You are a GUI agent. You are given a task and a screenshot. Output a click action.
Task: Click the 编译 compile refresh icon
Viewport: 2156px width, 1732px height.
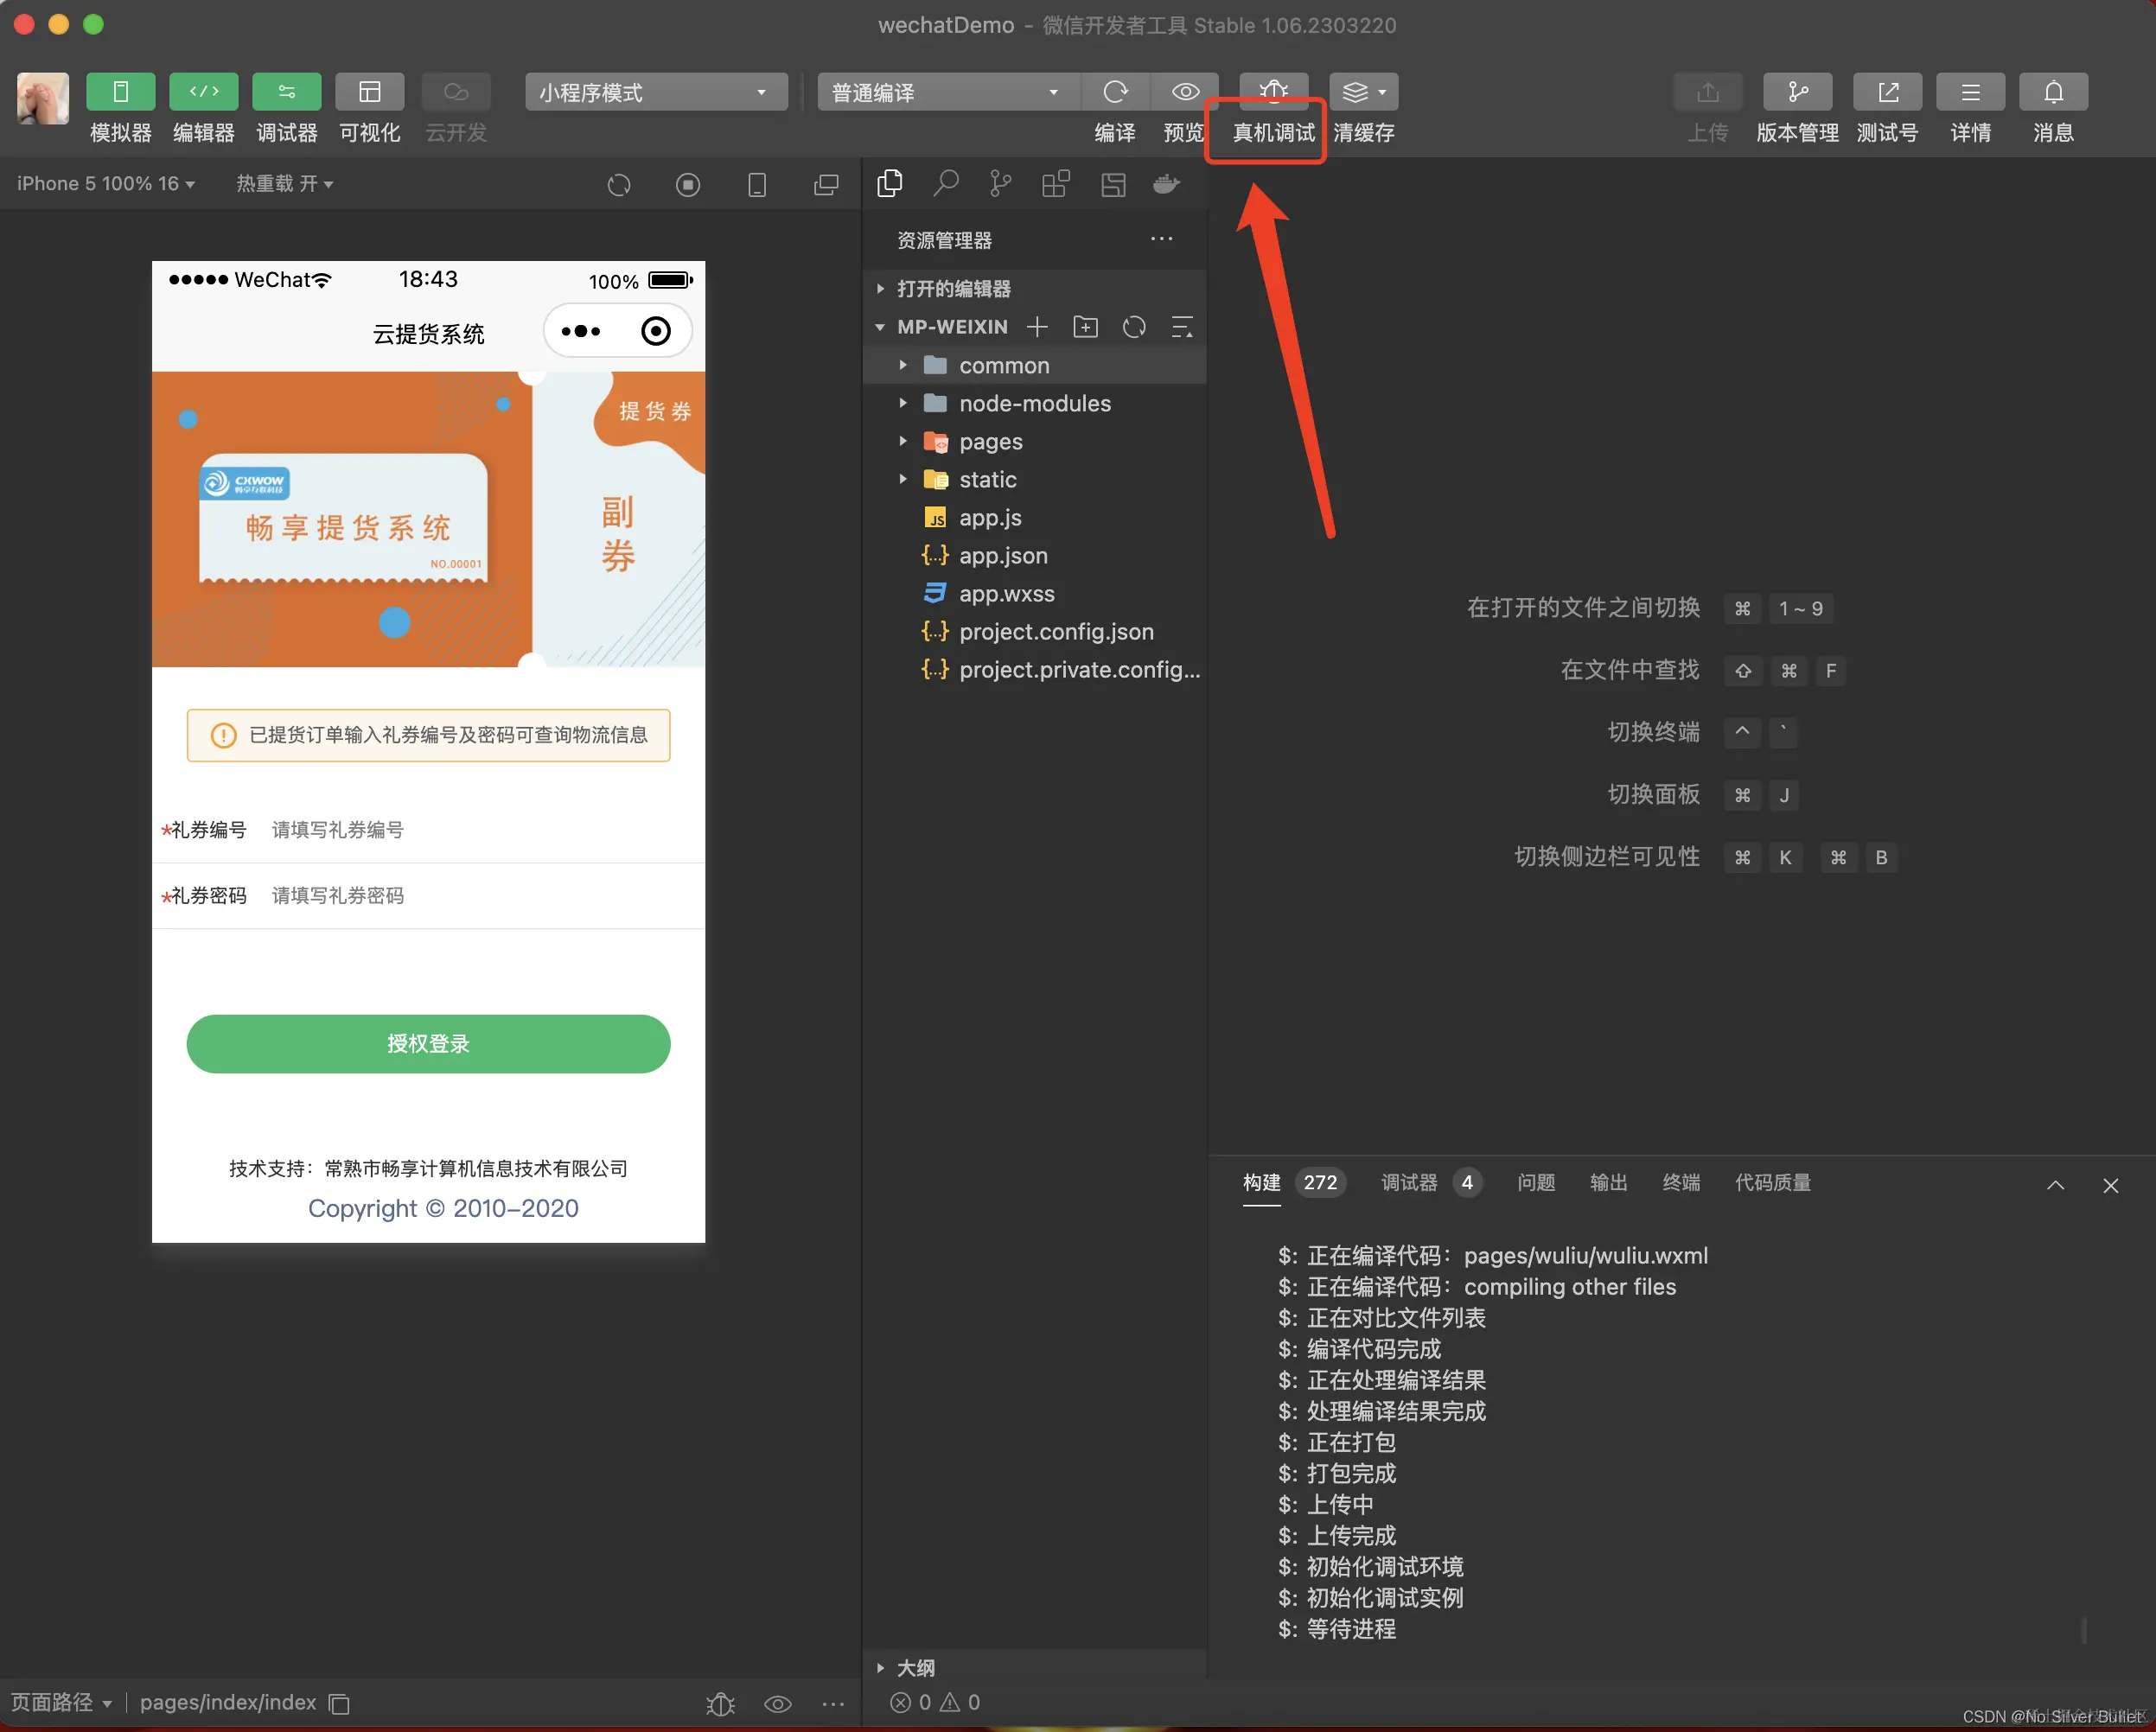pyautogui.click(x=1115, y=92)
